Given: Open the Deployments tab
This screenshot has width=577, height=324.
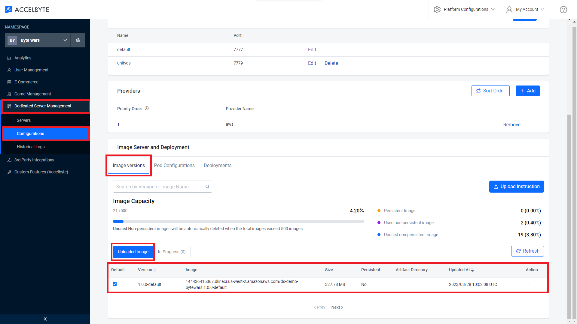Looking at the screenshot, I should click(217, 165).
